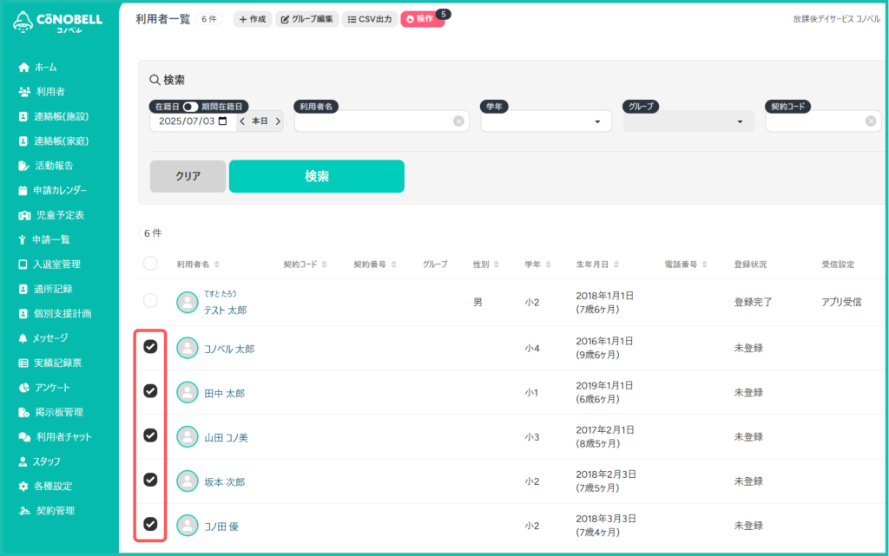889x556 pixels.
Task: Click the red 操作 button
Action: 422,19
